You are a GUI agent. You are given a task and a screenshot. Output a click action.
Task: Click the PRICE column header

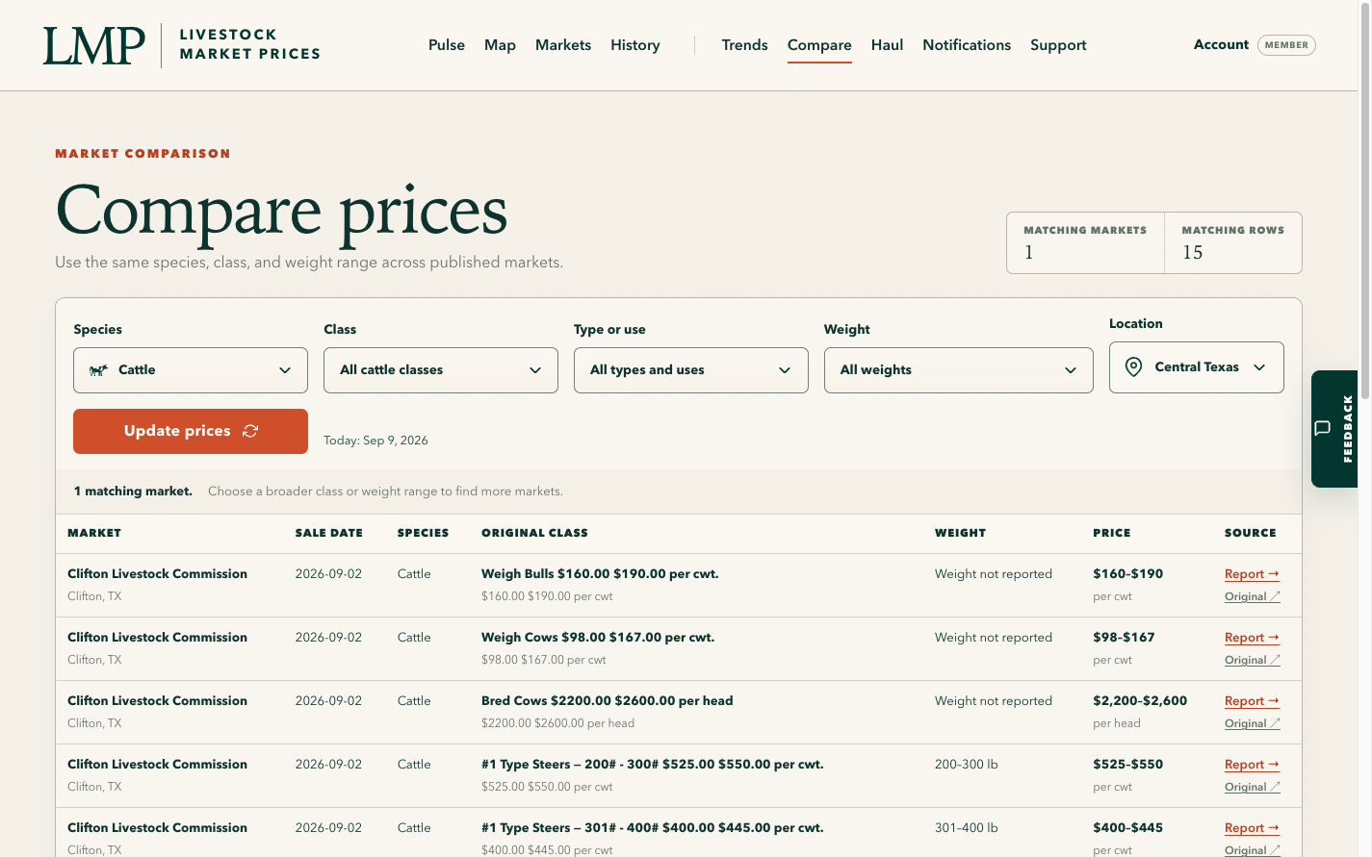click(x=1112, y=533)
